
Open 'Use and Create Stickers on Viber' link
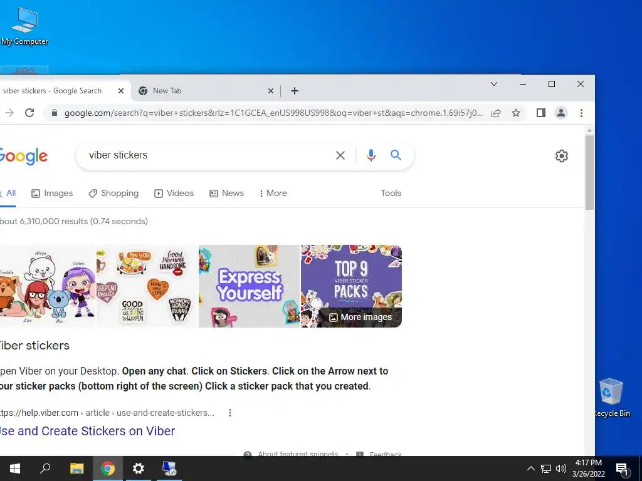(87, 431)
